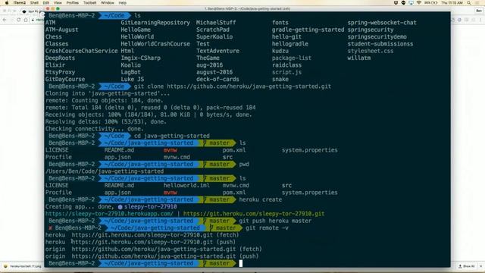
Task: Click the terminal cursor block at the last prompt
Action: click(241, 263)
